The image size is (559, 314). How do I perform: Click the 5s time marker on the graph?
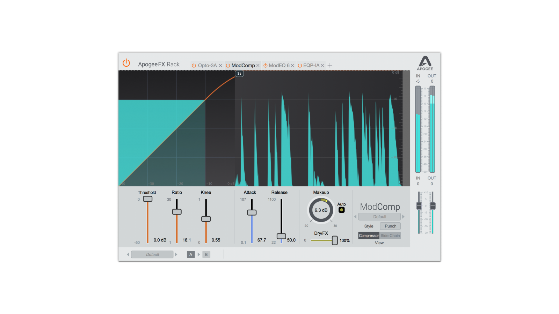[x=239, y=74]
